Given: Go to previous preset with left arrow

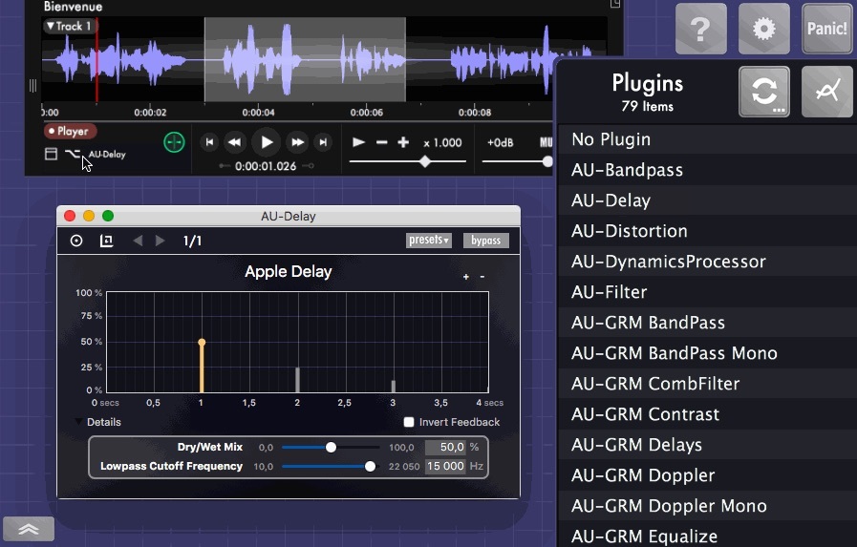Looking at the screenshot, I should click(138, 241).
